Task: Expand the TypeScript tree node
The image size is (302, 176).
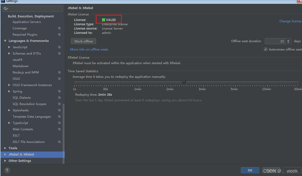Action: (x=9, y=123)
